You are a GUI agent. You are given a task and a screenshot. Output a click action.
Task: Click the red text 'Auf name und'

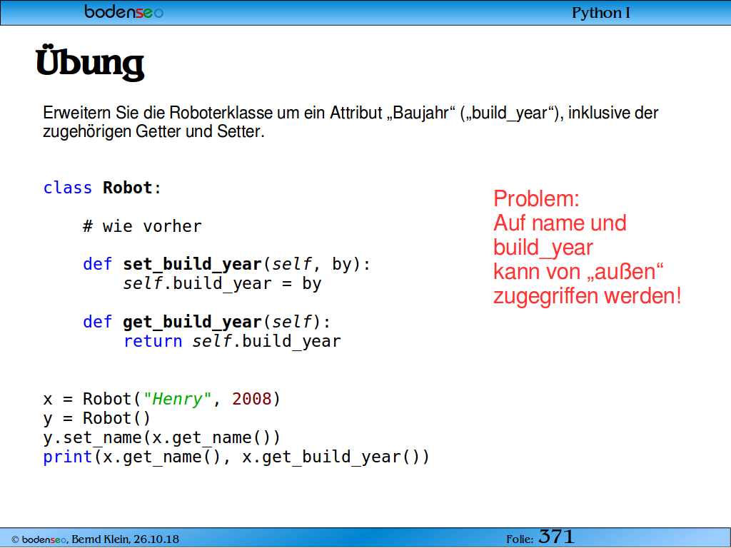pyautogui.click(x=560, y=223)
